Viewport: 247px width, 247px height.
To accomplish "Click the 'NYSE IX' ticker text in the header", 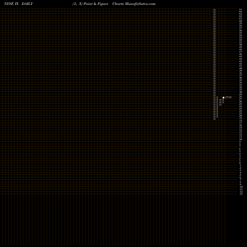I will [x=11, y=4].
